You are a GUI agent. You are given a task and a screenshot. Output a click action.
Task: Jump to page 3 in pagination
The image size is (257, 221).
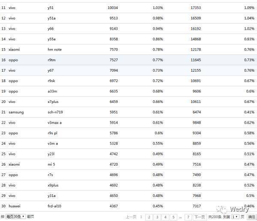click(157, 217)
